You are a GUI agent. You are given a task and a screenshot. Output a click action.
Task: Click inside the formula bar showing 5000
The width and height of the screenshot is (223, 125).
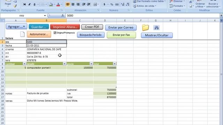click(142, 15)
